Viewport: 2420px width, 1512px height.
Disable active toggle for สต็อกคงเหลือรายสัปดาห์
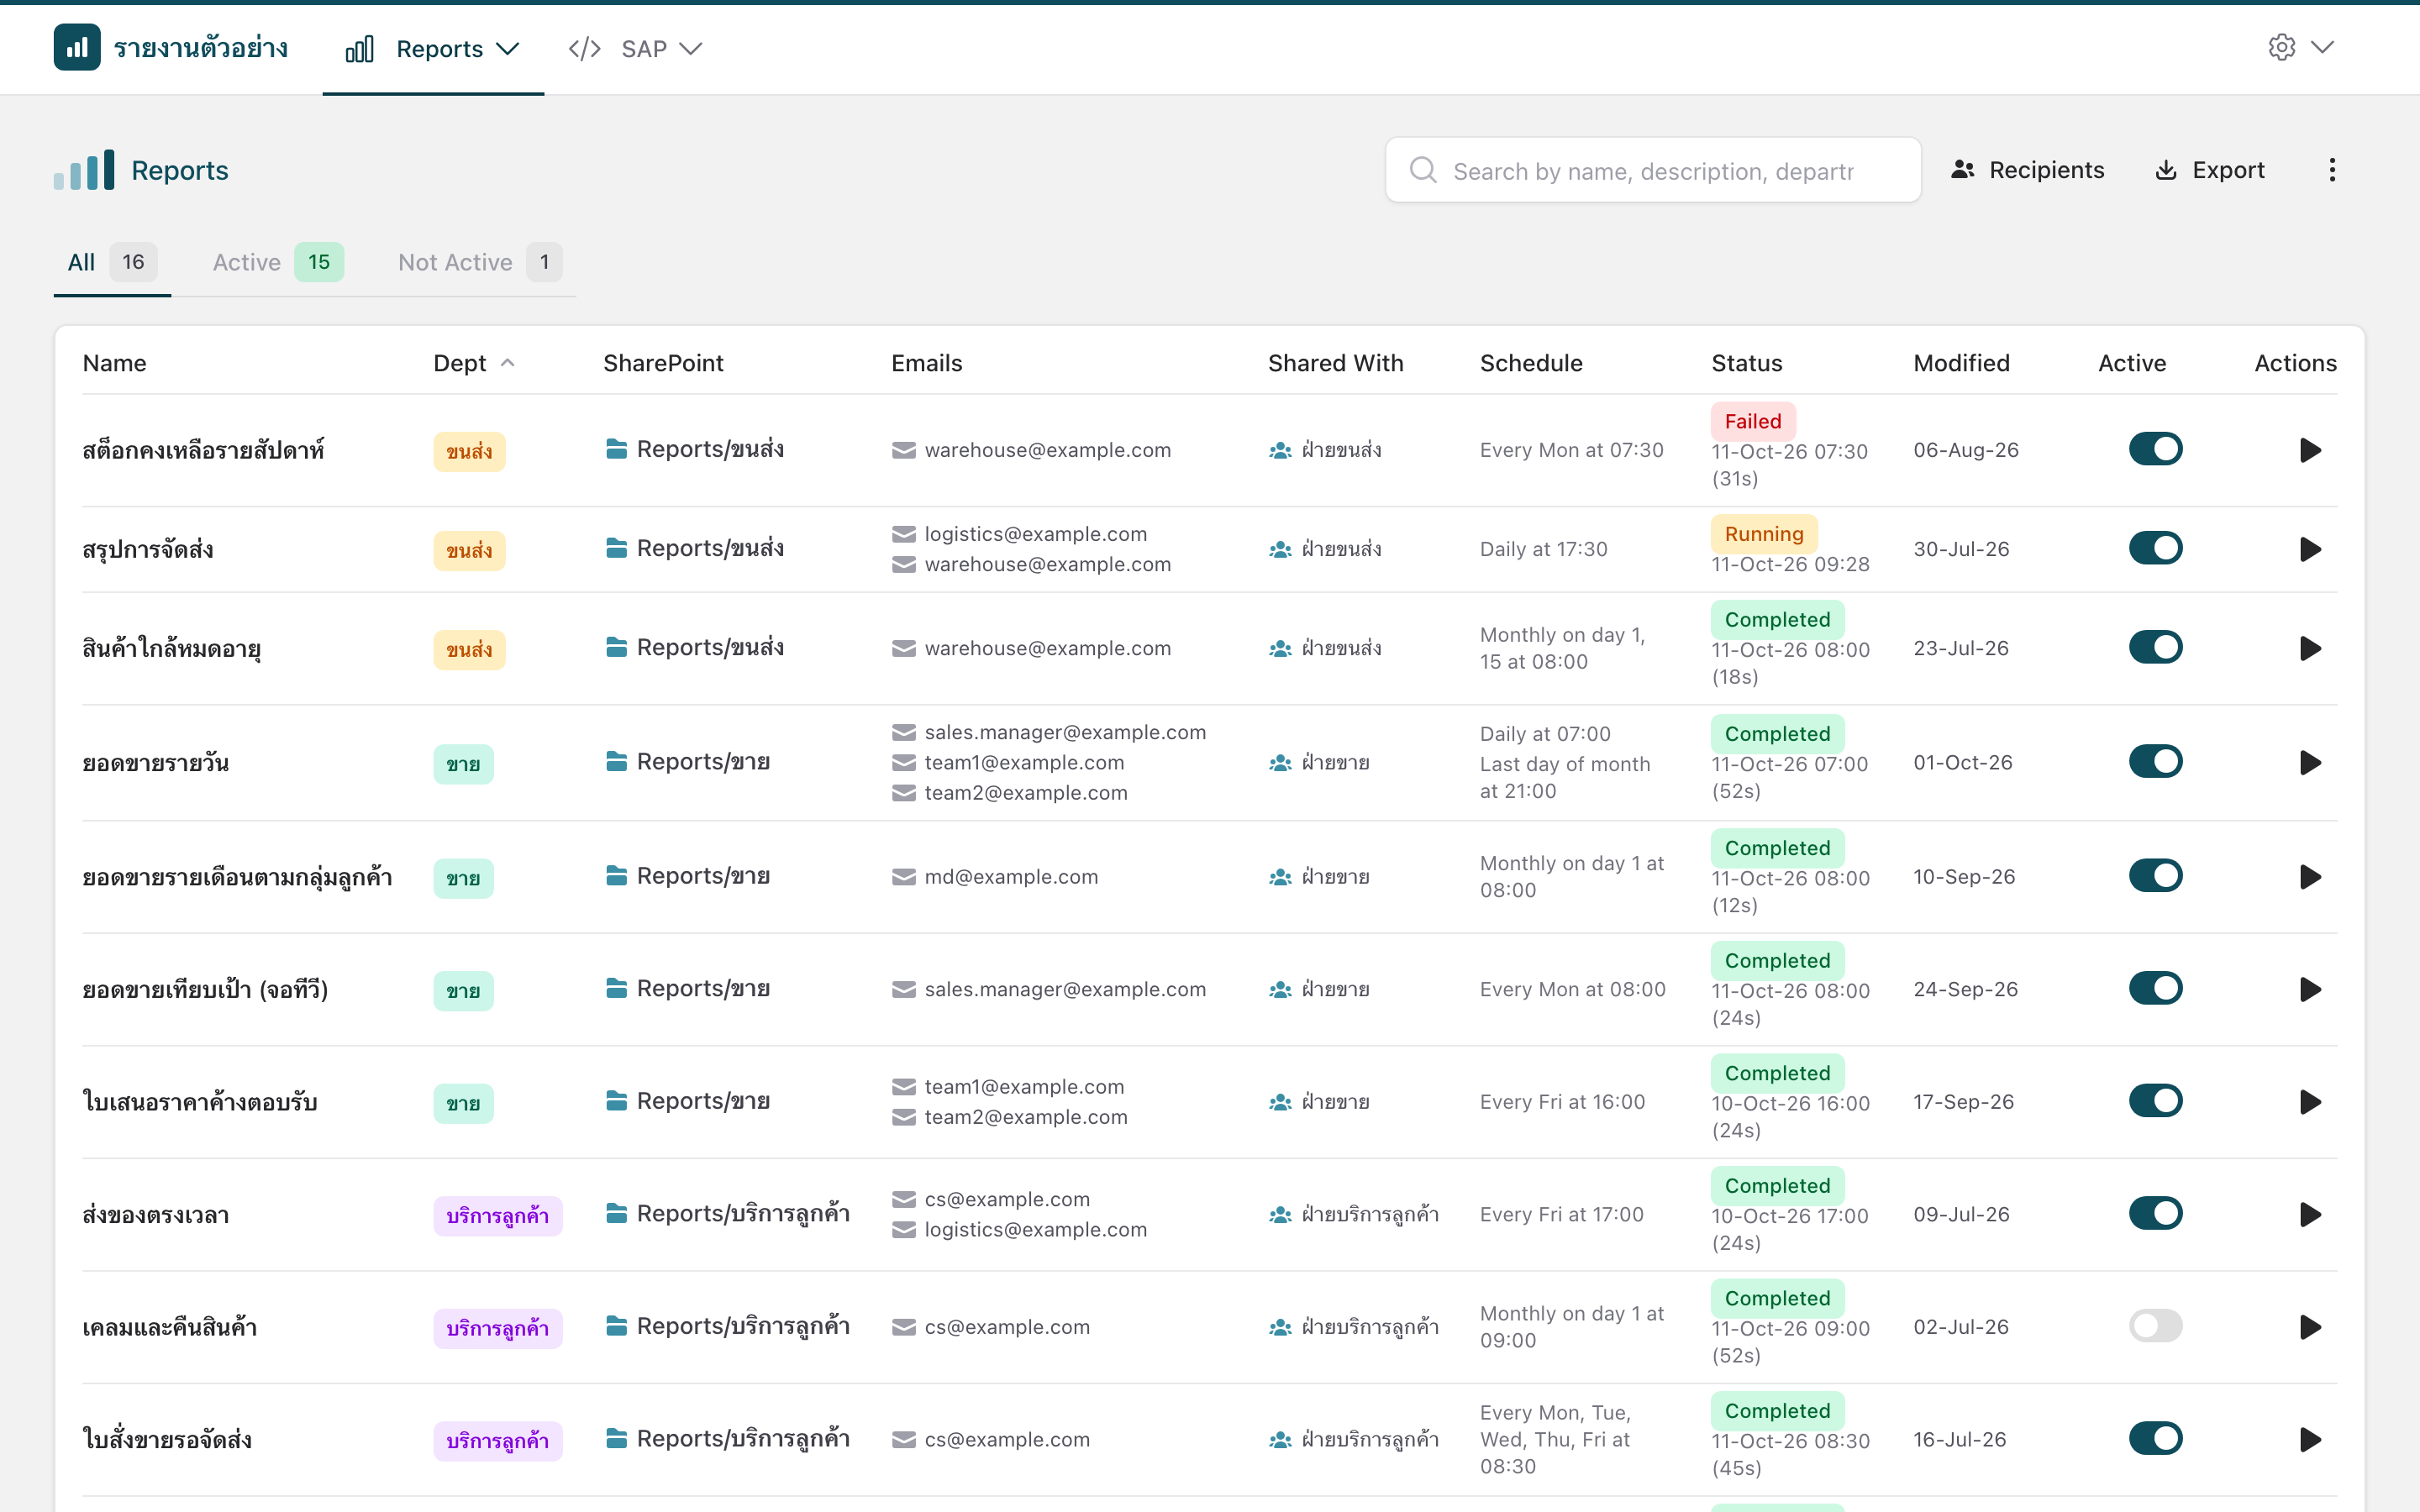(x=2155, y=449)
